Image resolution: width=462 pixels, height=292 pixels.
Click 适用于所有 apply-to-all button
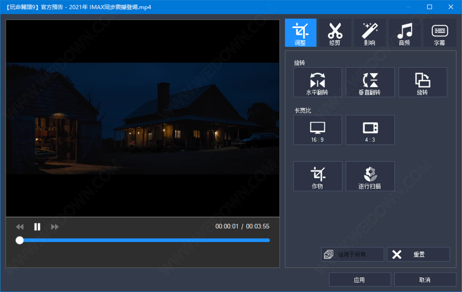point(353,254)
